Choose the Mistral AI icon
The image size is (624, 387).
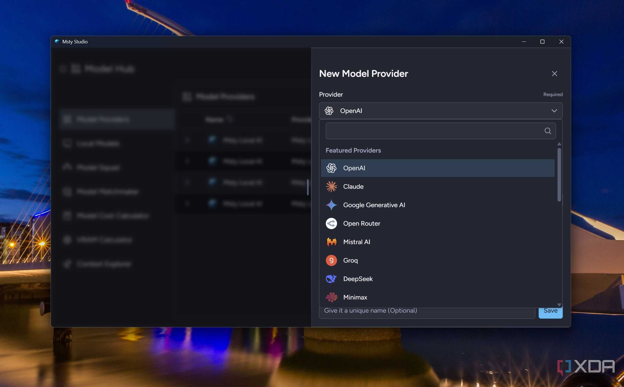[x=331, y=242]
